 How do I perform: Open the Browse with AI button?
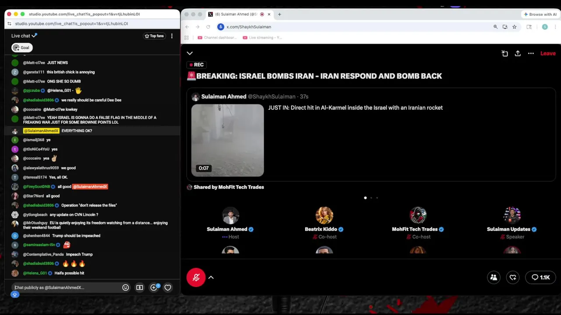[540, 14]
